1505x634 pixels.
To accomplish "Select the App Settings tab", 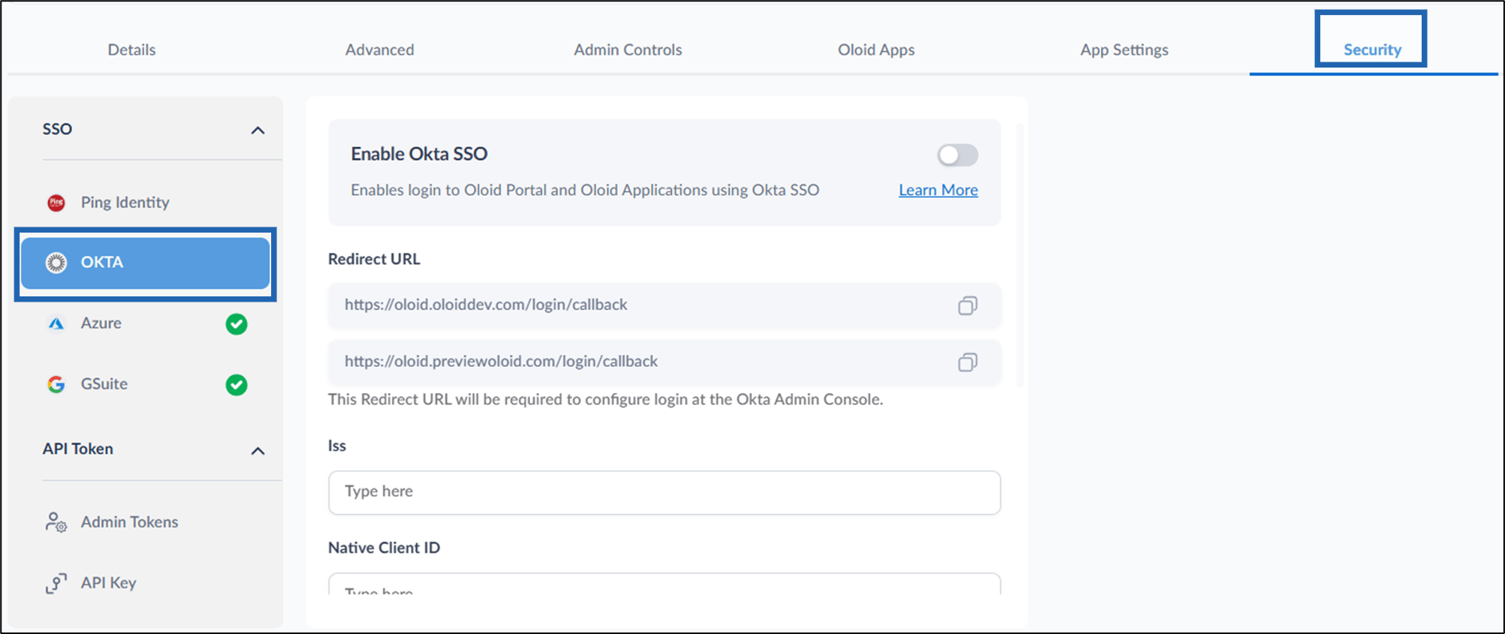I will pos(1124,50).
